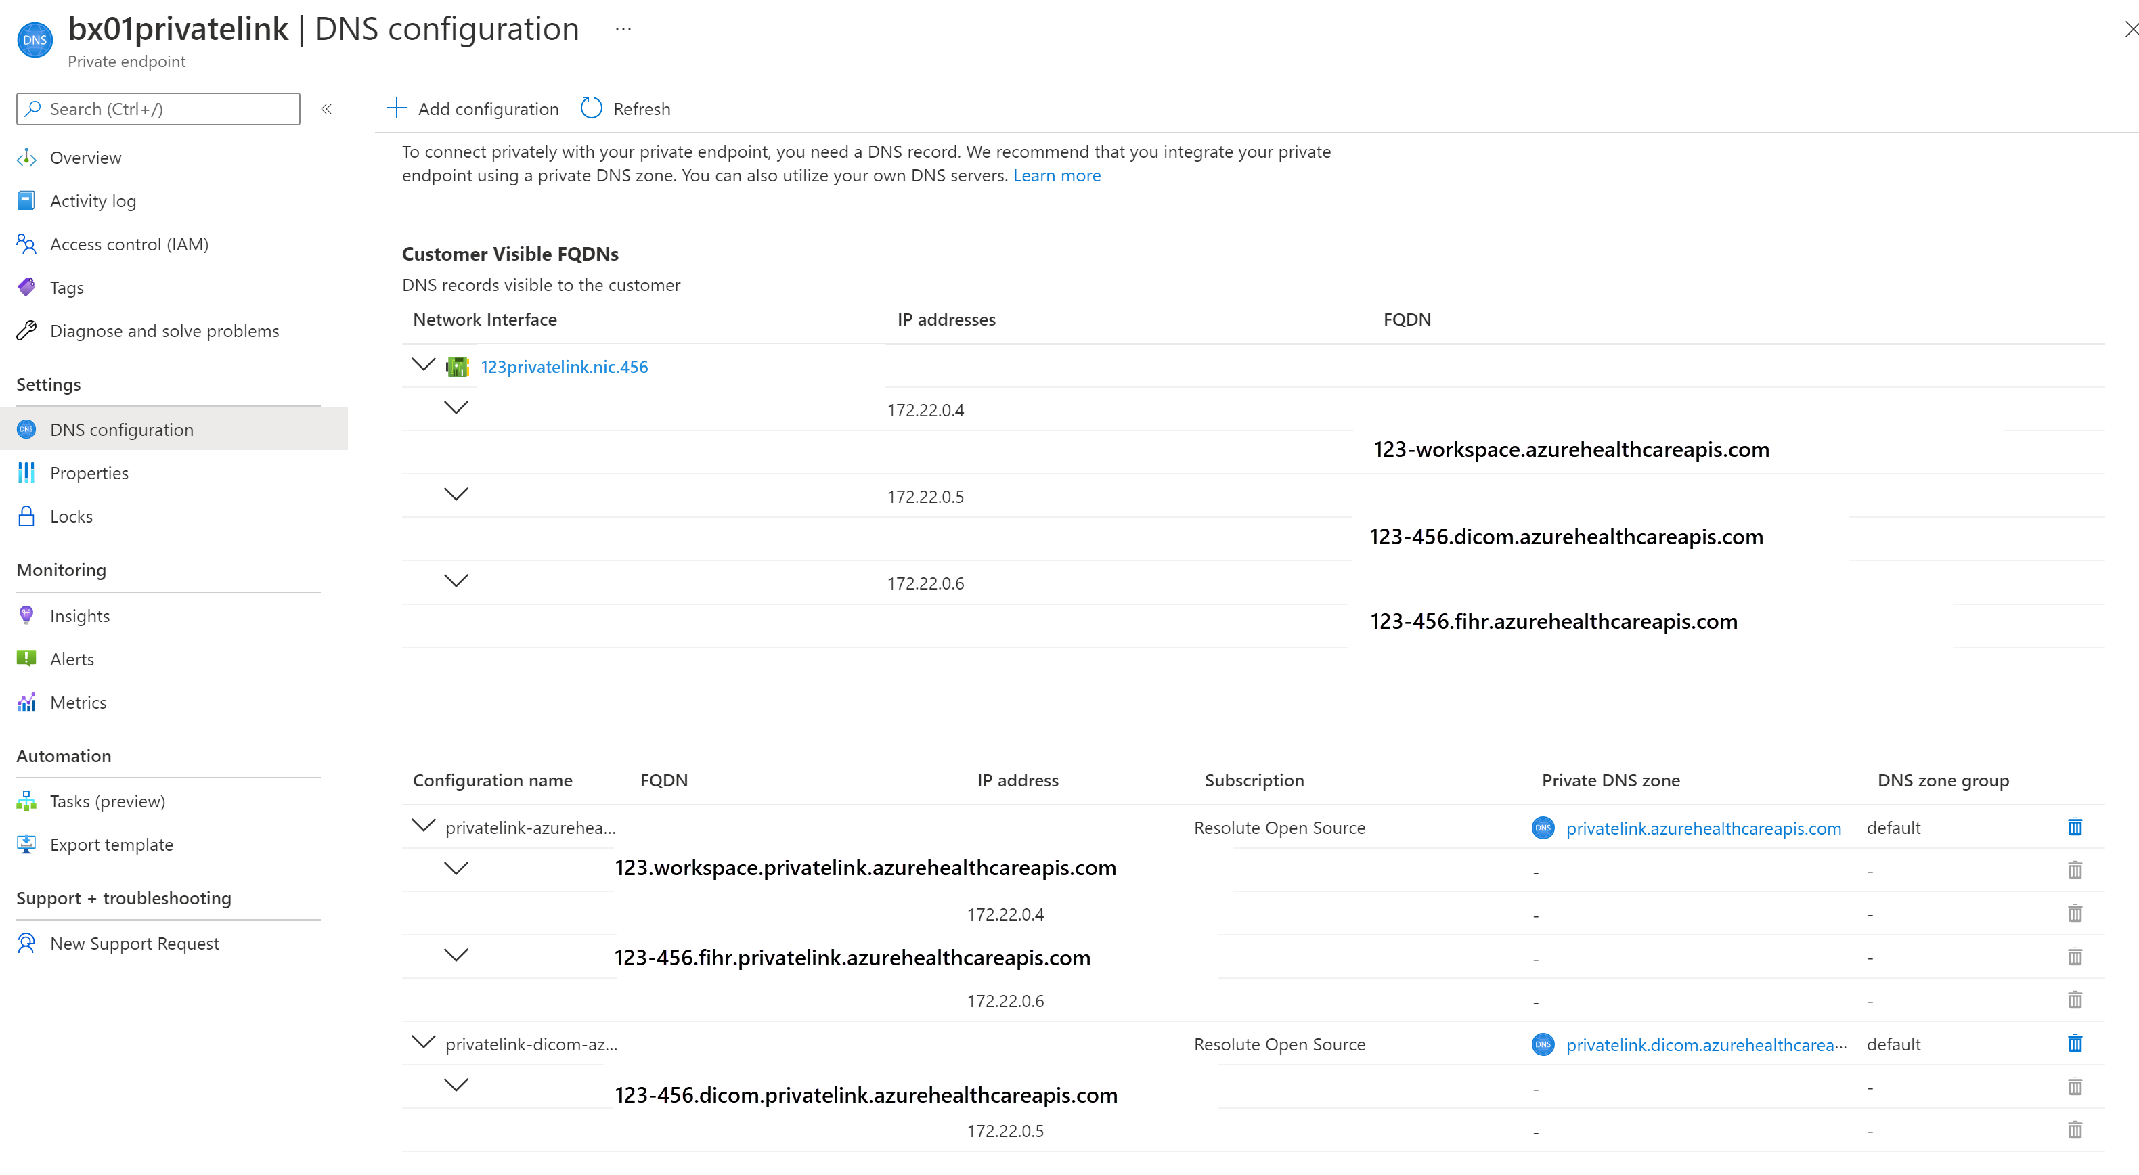This screenshot has width=2139, height=1175.
Task: Expand the privatelink-azurehea configuration row
Action: click(421, 826)
